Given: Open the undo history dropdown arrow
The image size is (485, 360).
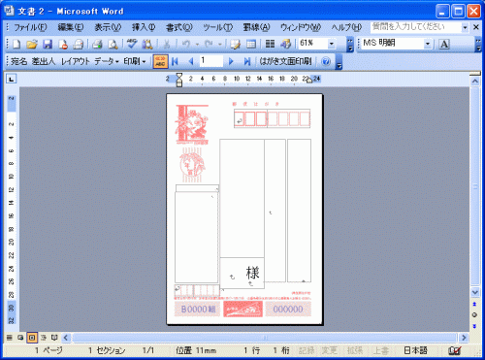Looking at the screenshot, I should (197, 44).
